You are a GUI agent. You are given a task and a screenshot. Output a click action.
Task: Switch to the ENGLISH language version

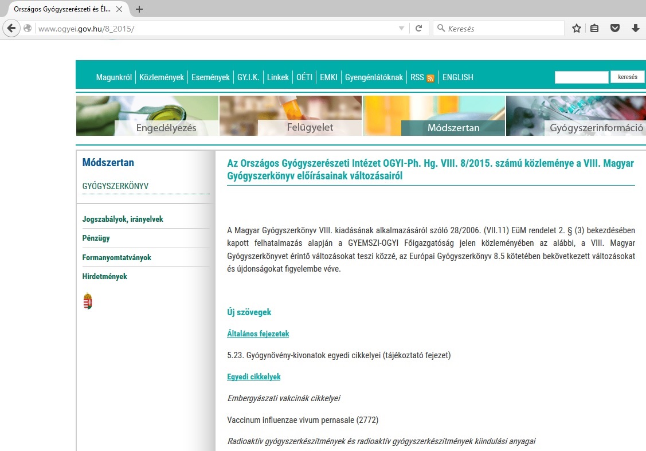point(457,77)
